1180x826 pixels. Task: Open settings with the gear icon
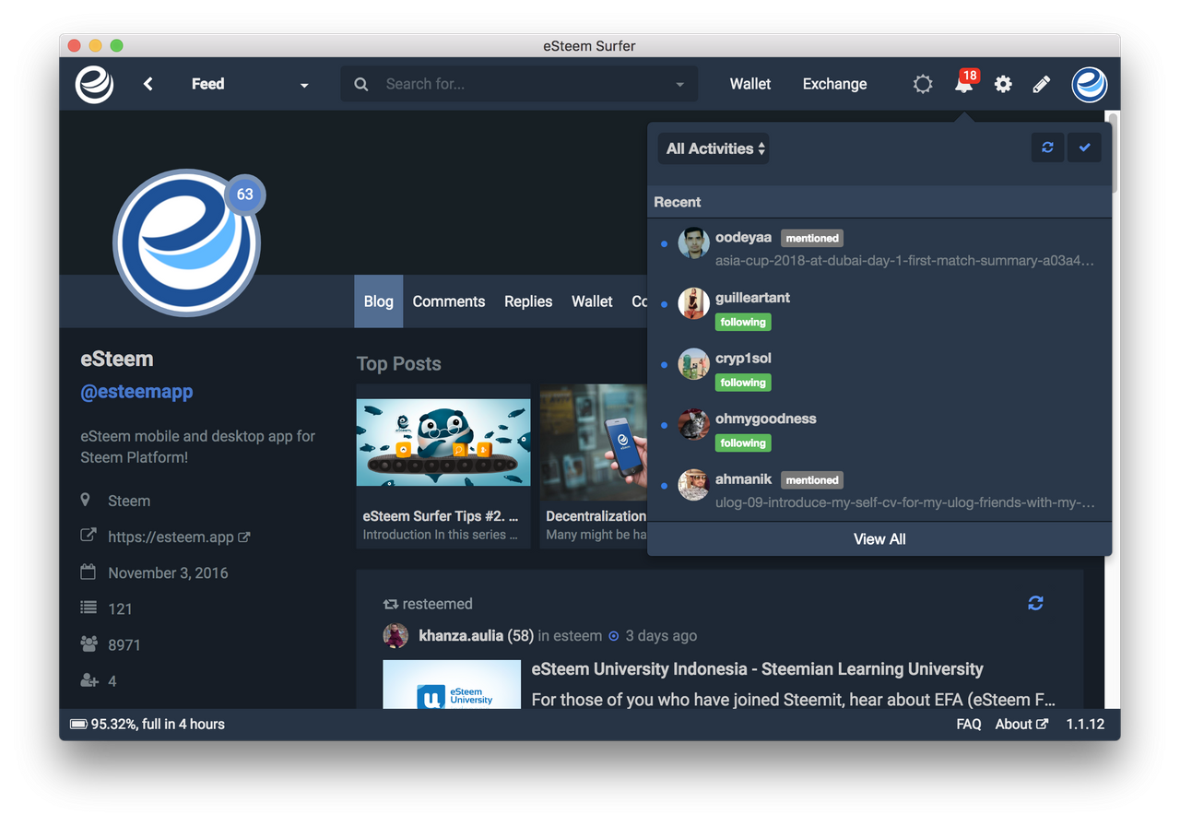pyautogui.click(x=1003, y=84)
